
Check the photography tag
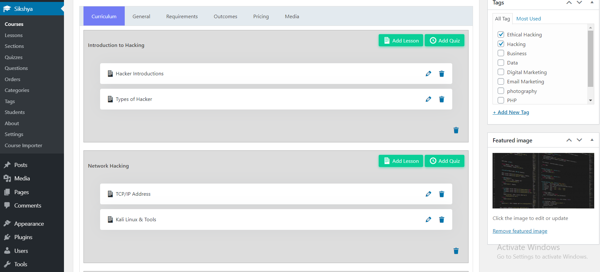click(x=501, y=91)
